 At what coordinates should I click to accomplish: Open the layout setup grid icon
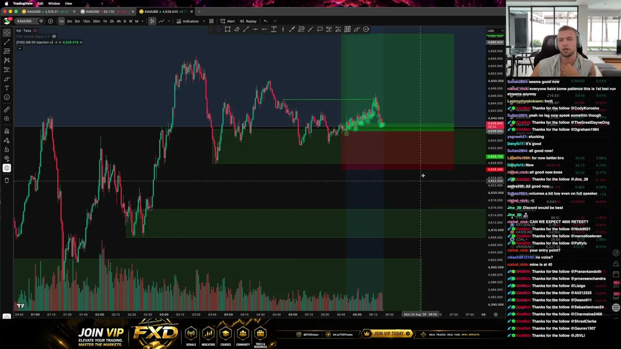click(211, 21)
